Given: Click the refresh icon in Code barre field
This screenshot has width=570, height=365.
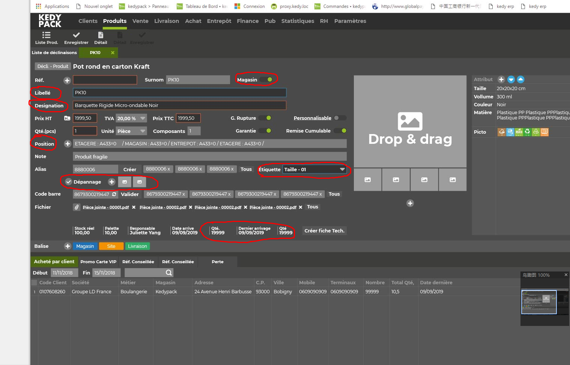Looking at the screenshot, I should (x=114, y=194).
